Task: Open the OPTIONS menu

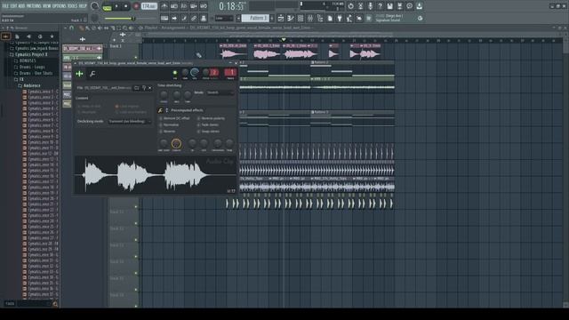Action: tap(60, 6)
